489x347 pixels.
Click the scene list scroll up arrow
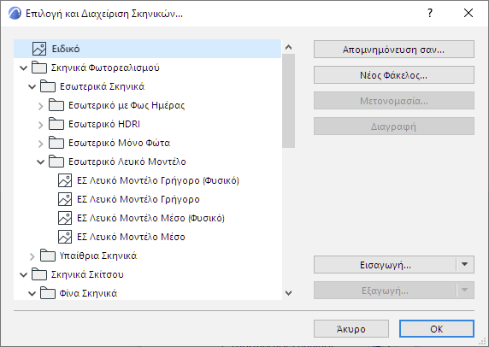tap(288, 47)
